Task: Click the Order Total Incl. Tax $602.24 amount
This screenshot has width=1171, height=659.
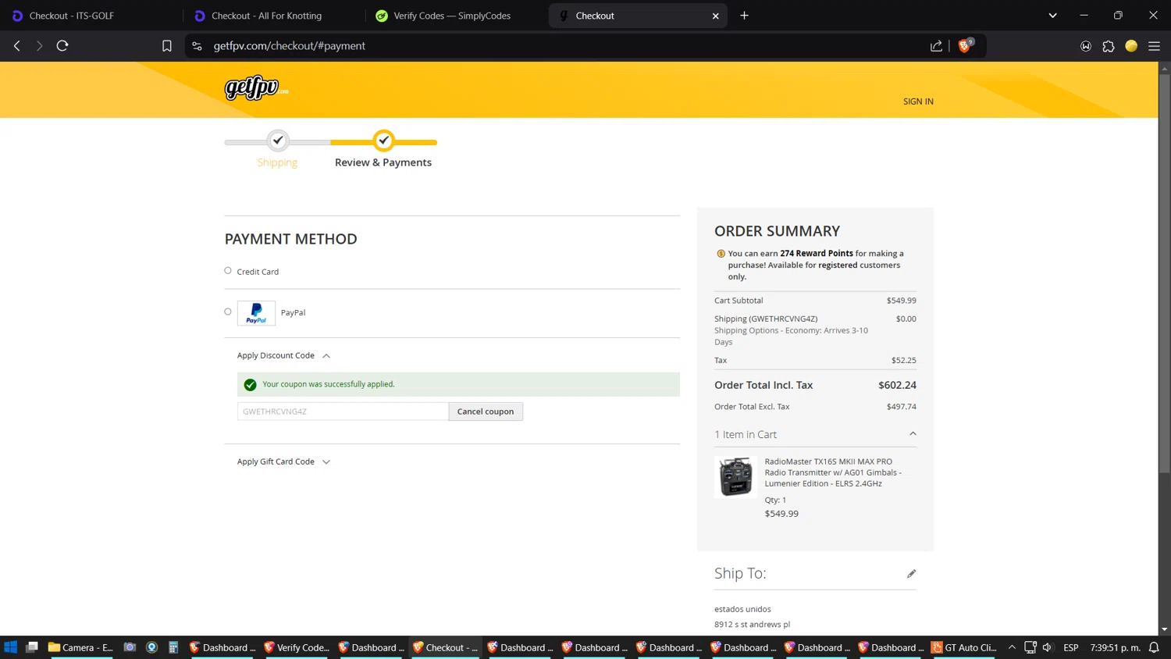Action: (897, 385)
